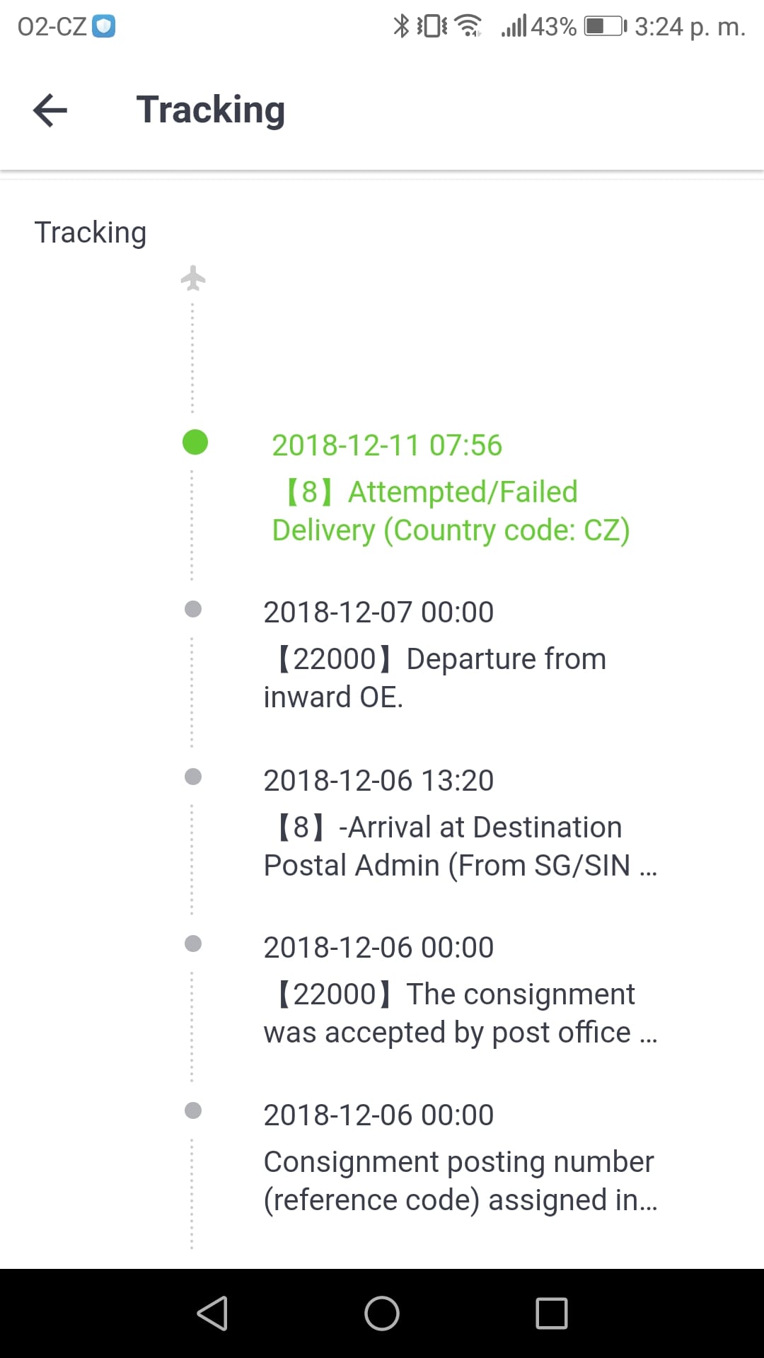Image resolution: width=764 pixels, height=1358 pixels.
Task: Select the green Attempted/Failed Delivery marker
Action: 195,443
